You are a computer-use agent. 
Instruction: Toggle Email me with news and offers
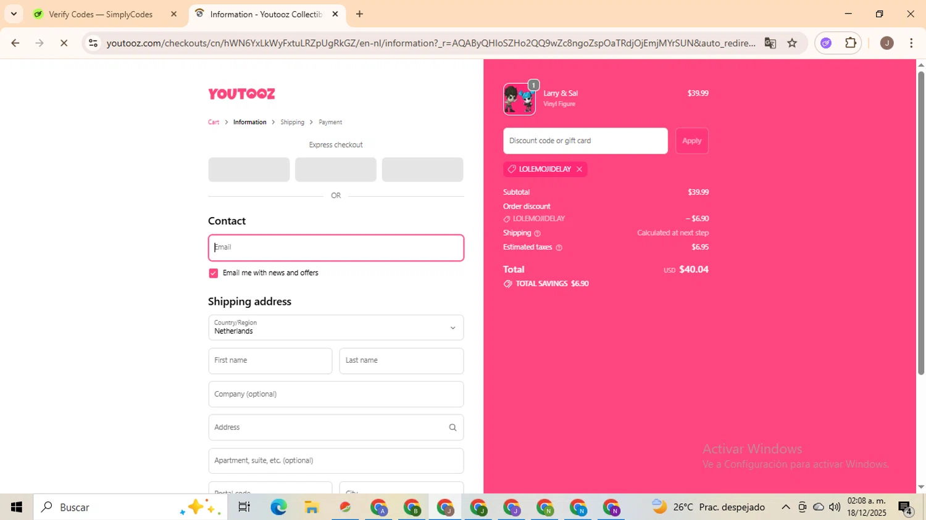click(x=214, y=273)
